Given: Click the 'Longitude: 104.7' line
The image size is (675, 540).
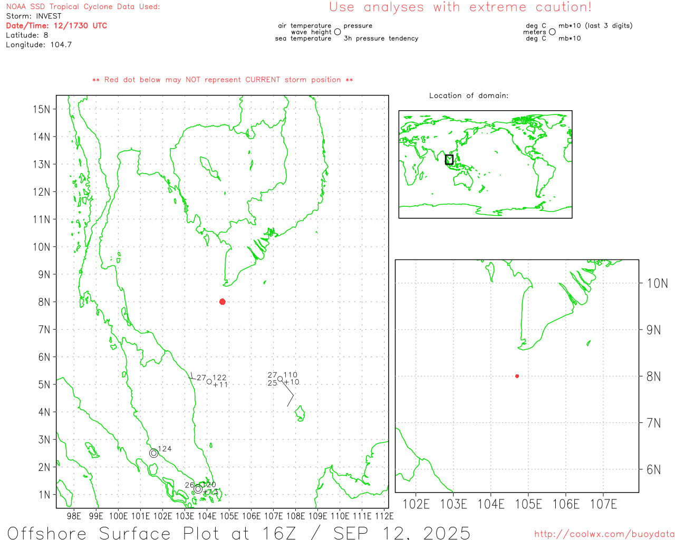Looking at the screenshot, I should 38,44.
